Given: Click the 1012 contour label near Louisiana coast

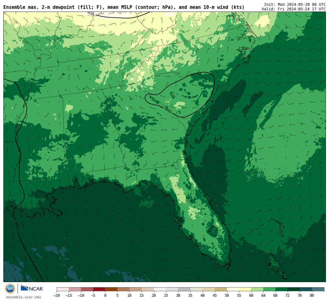Looking at the screenshot, I should (x=17, y=225).
